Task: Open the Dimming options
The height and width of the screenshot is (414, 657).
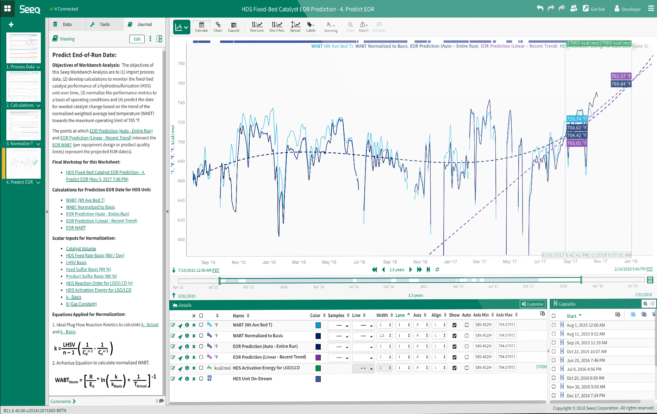Action: (x=331, y=27)
